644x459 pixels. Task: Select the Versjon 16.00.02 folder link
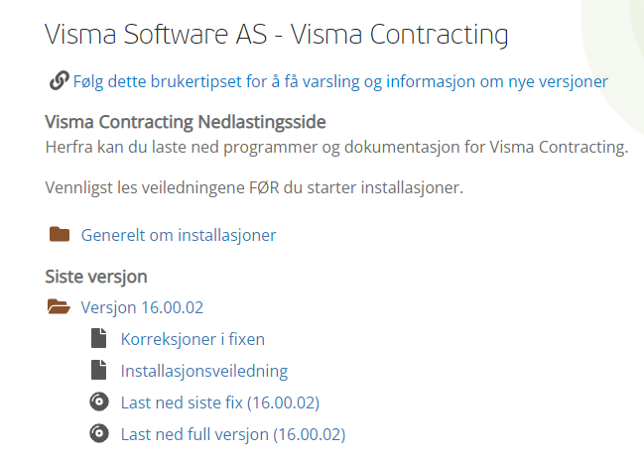(142, 307)
